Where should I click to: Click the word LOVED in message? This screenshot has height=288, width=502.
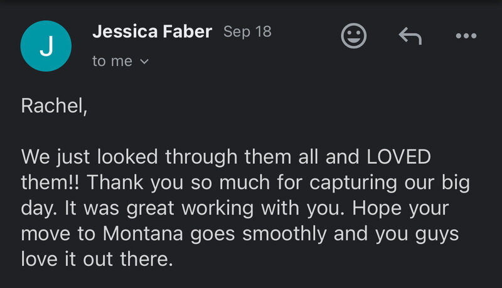tap(398, 157)
